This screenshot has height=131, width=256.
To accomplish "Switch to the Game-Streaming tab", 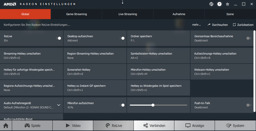I will tap(76, 14).
